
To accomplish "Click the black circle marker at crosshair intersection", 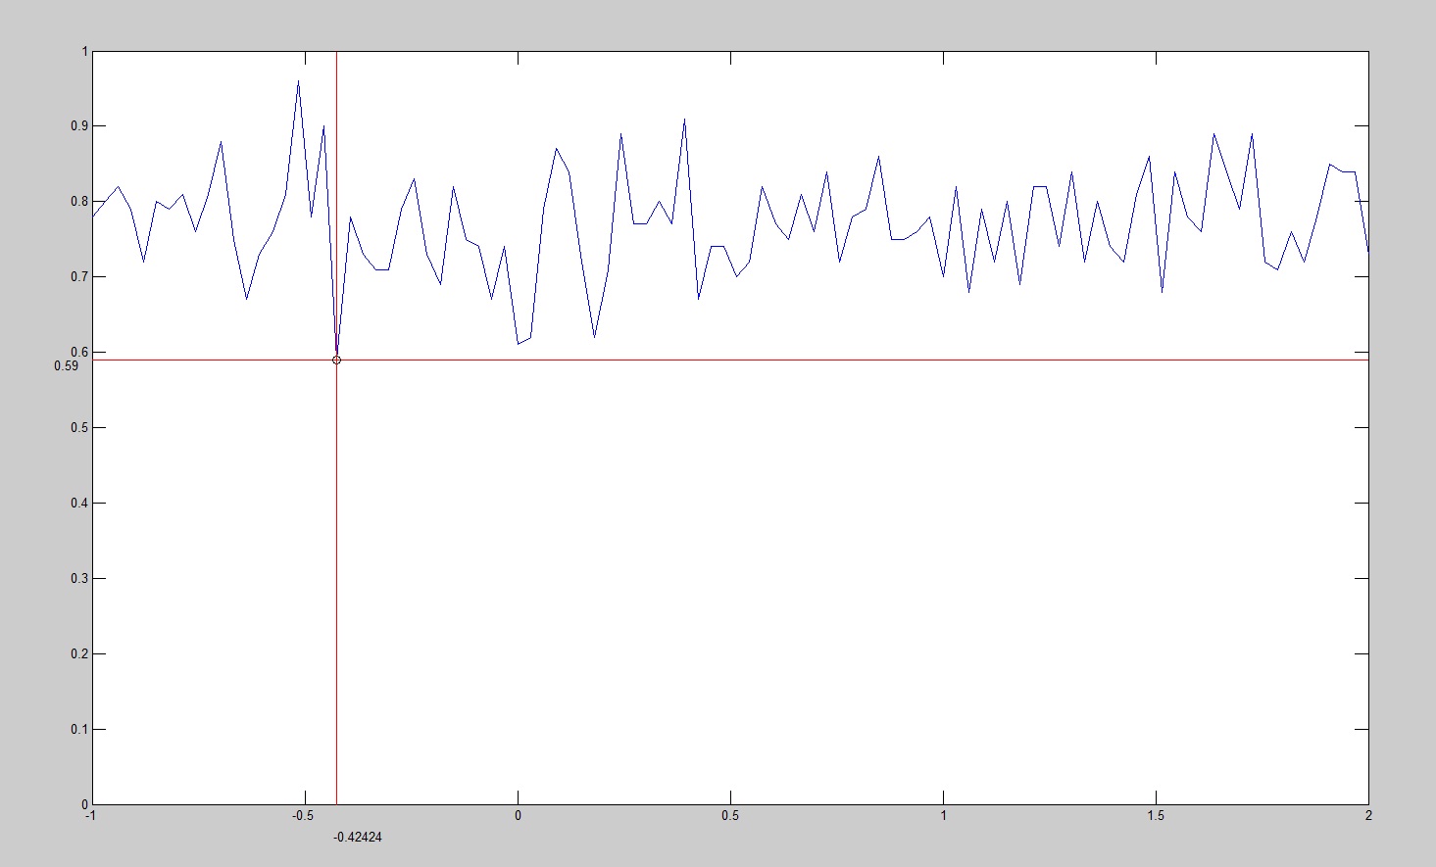I will [x=336, y=361].
